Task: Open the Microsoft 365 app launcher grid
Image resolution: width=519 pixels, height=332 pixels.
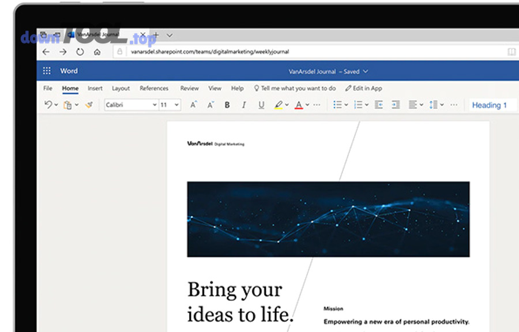Action: (x=46, y=70)
